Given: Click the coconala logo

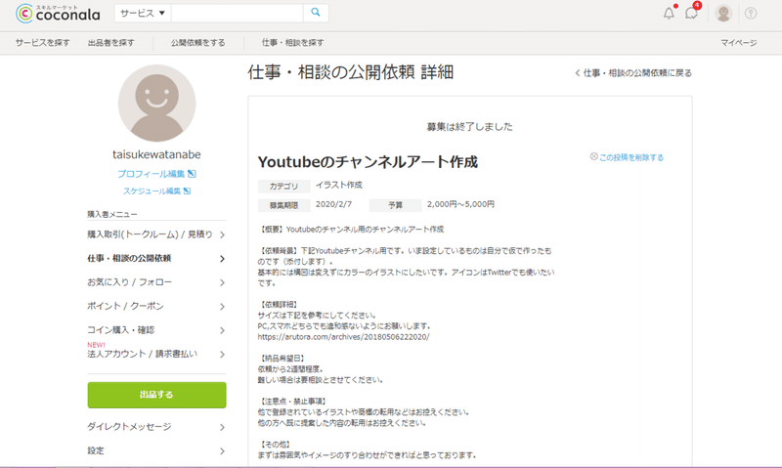Looking at the screenshot, I should tap(58, 14).
